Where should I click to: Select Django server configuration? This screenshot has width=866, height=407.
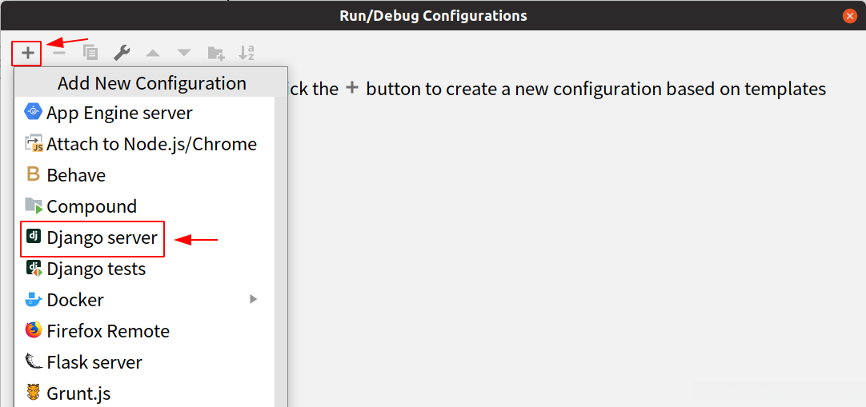coord(102,237)
